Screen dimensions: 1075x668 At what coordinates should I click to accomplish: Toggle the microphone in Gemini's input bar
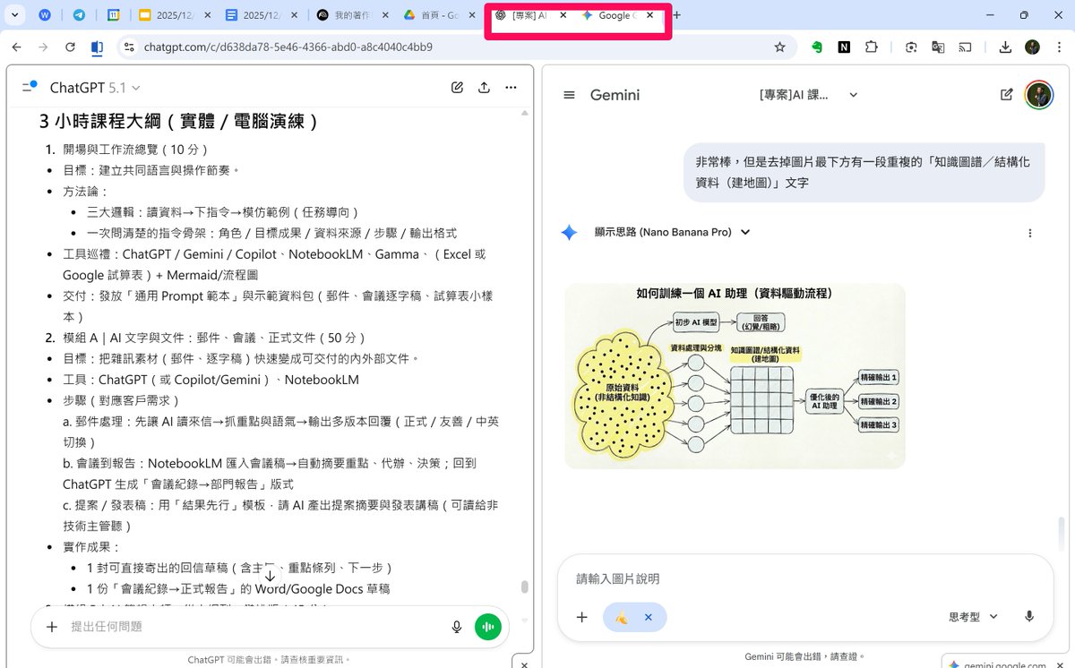coord(1028,616)
